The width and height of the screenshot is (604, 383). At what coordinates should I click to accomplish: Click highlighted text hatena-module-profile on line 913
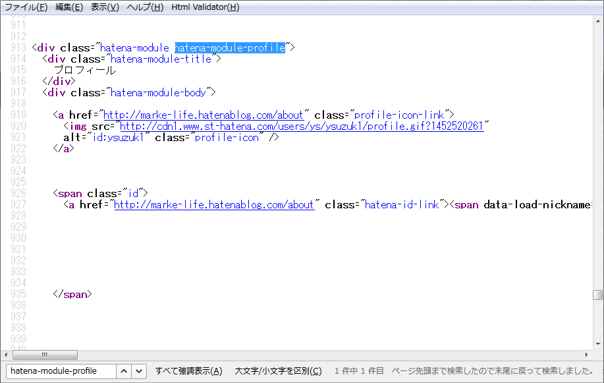point(230,48)
